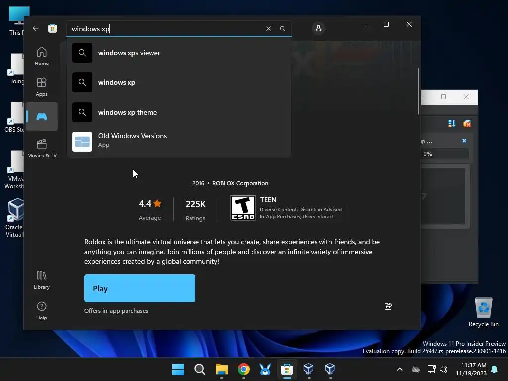Open Movies & TV section

click(42, 148)
